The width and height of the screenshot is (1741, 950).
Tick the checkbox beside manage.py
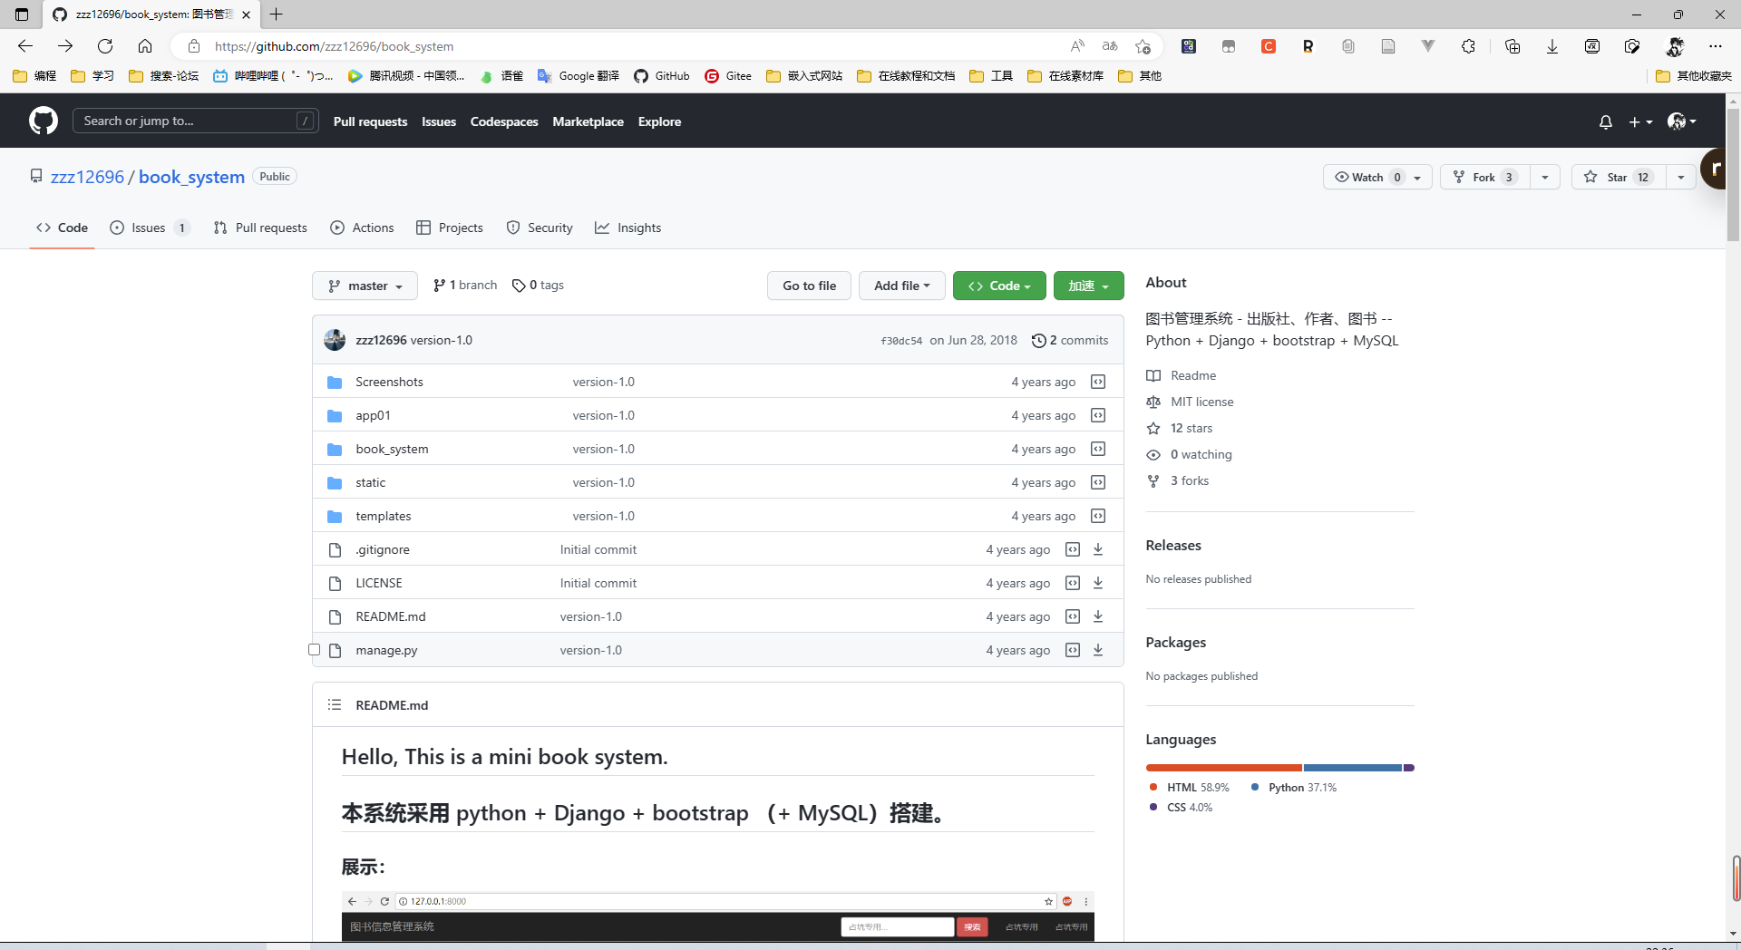[x=315, y=650]
